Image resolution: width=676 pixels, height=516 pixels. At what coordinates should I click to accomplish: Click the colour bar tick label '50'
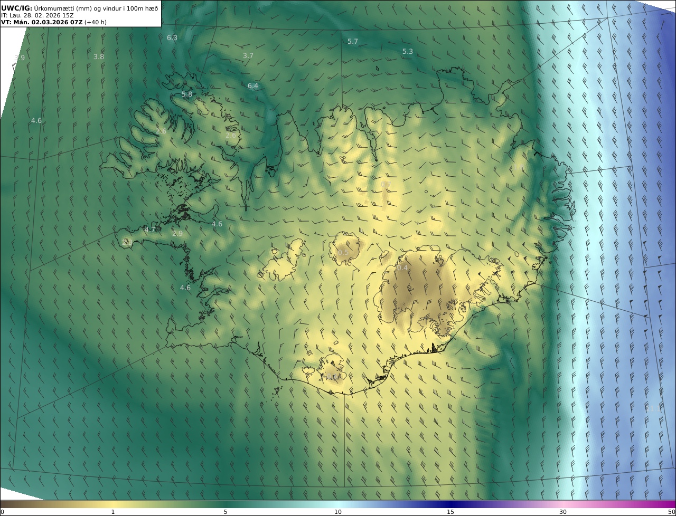671,512
